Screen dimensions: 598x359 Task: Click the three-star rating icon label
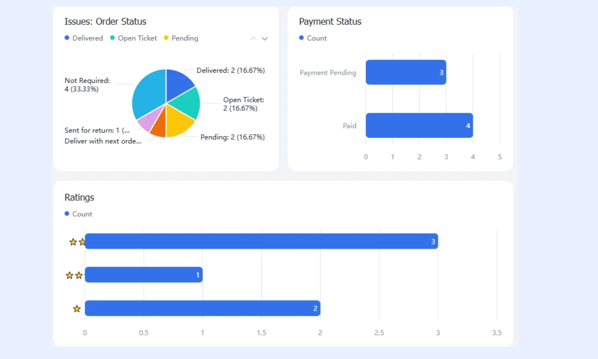click(77, 242)
